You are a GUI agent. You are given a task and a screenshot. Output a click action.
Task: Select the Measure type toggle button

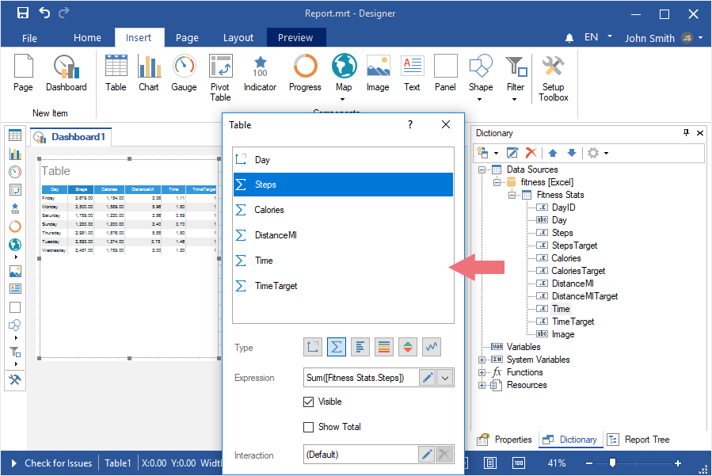pyautogui.click(x=337, y=347)
